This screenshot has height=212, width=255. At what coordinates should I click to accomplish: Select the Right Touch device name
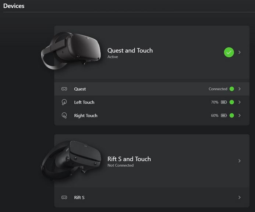86,116
